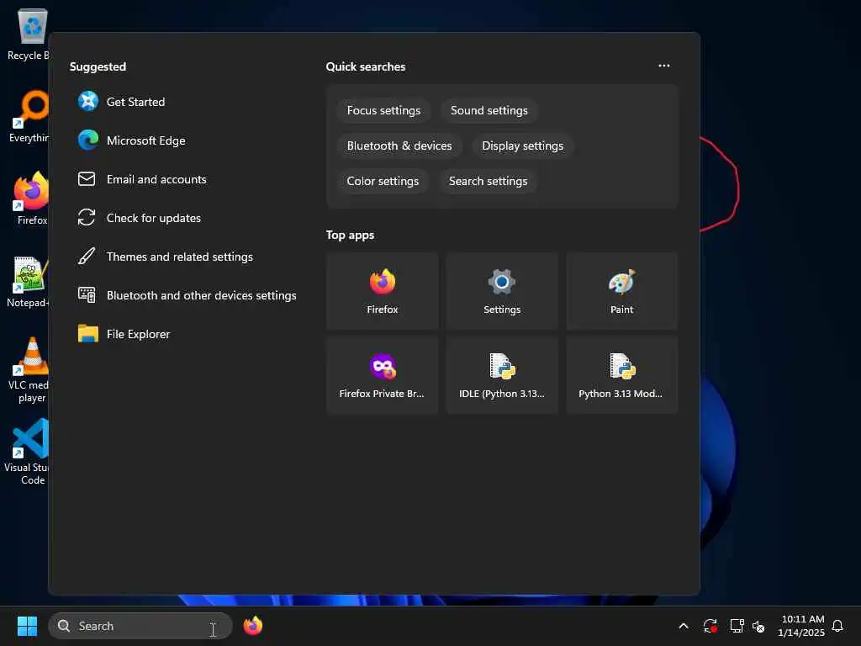Click Focus settings quick search
Image resolution: width=861 pixels, height=646 pixels.
(x=383, y=110)
